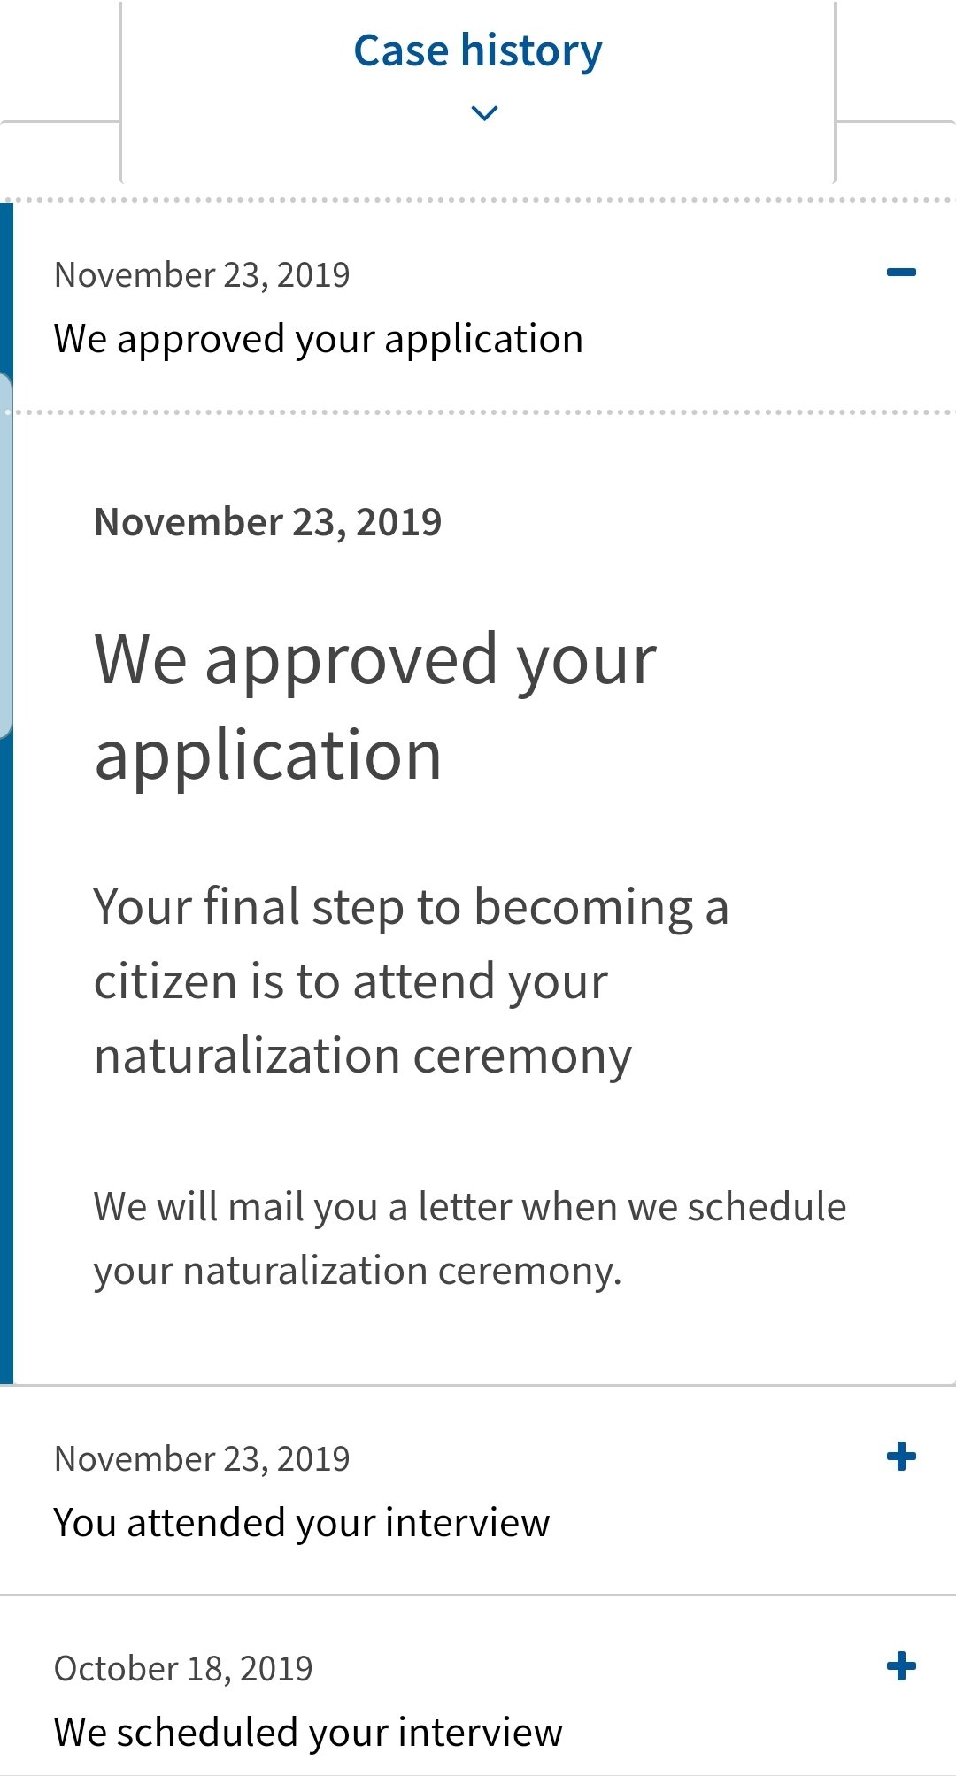The image size is (956, 1776).
Task: Click the November 23, 2019 date above the attended interview row
Action: pos(202,1458)
